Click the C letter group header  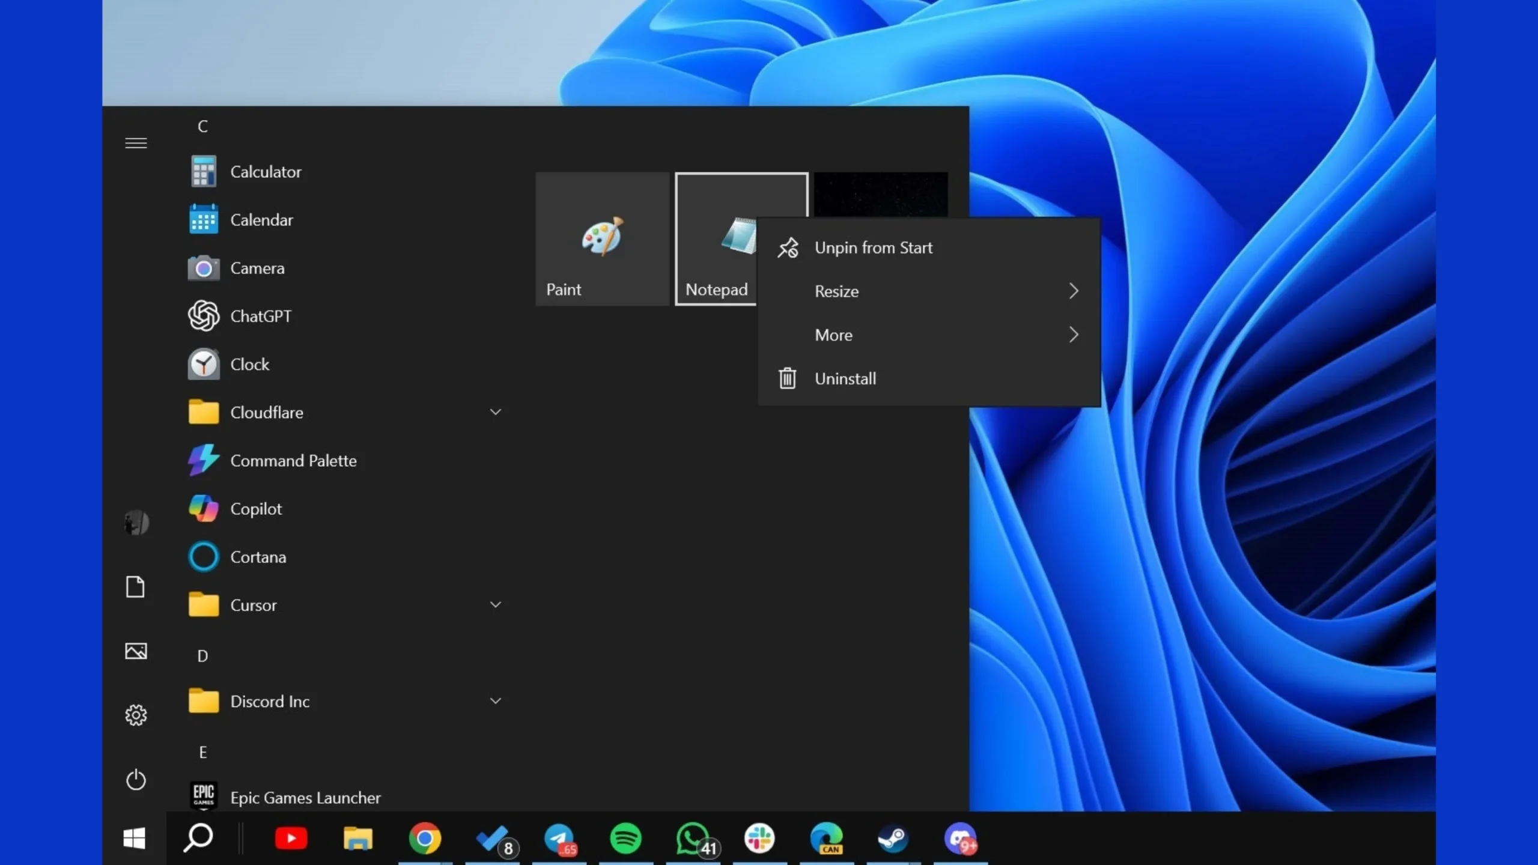coord(203,127)
